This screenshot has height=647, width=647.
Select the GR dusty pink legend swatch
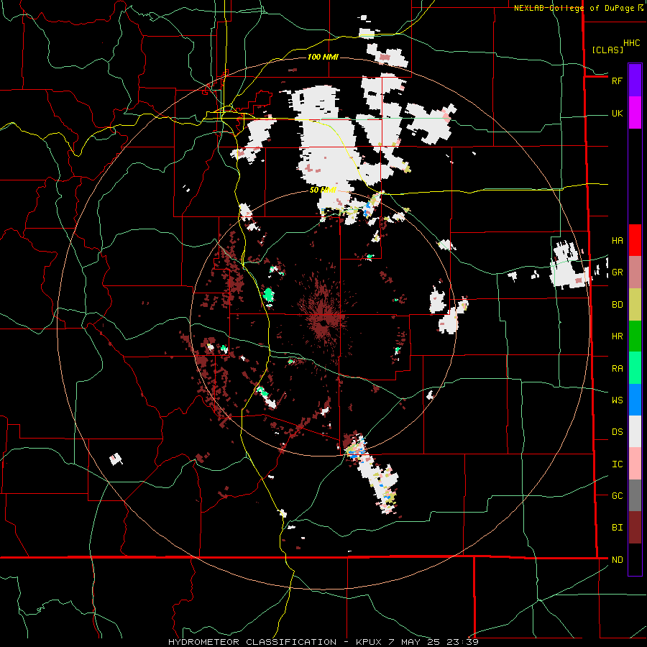[635, 272]
